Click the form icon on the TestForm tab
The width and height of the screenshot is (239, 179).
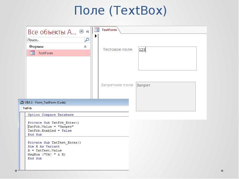coord(97,30)
